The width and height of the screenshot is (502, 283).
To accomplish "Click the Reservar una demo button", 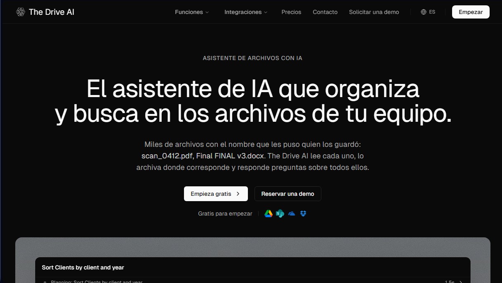I will click(x=288, y=194).
